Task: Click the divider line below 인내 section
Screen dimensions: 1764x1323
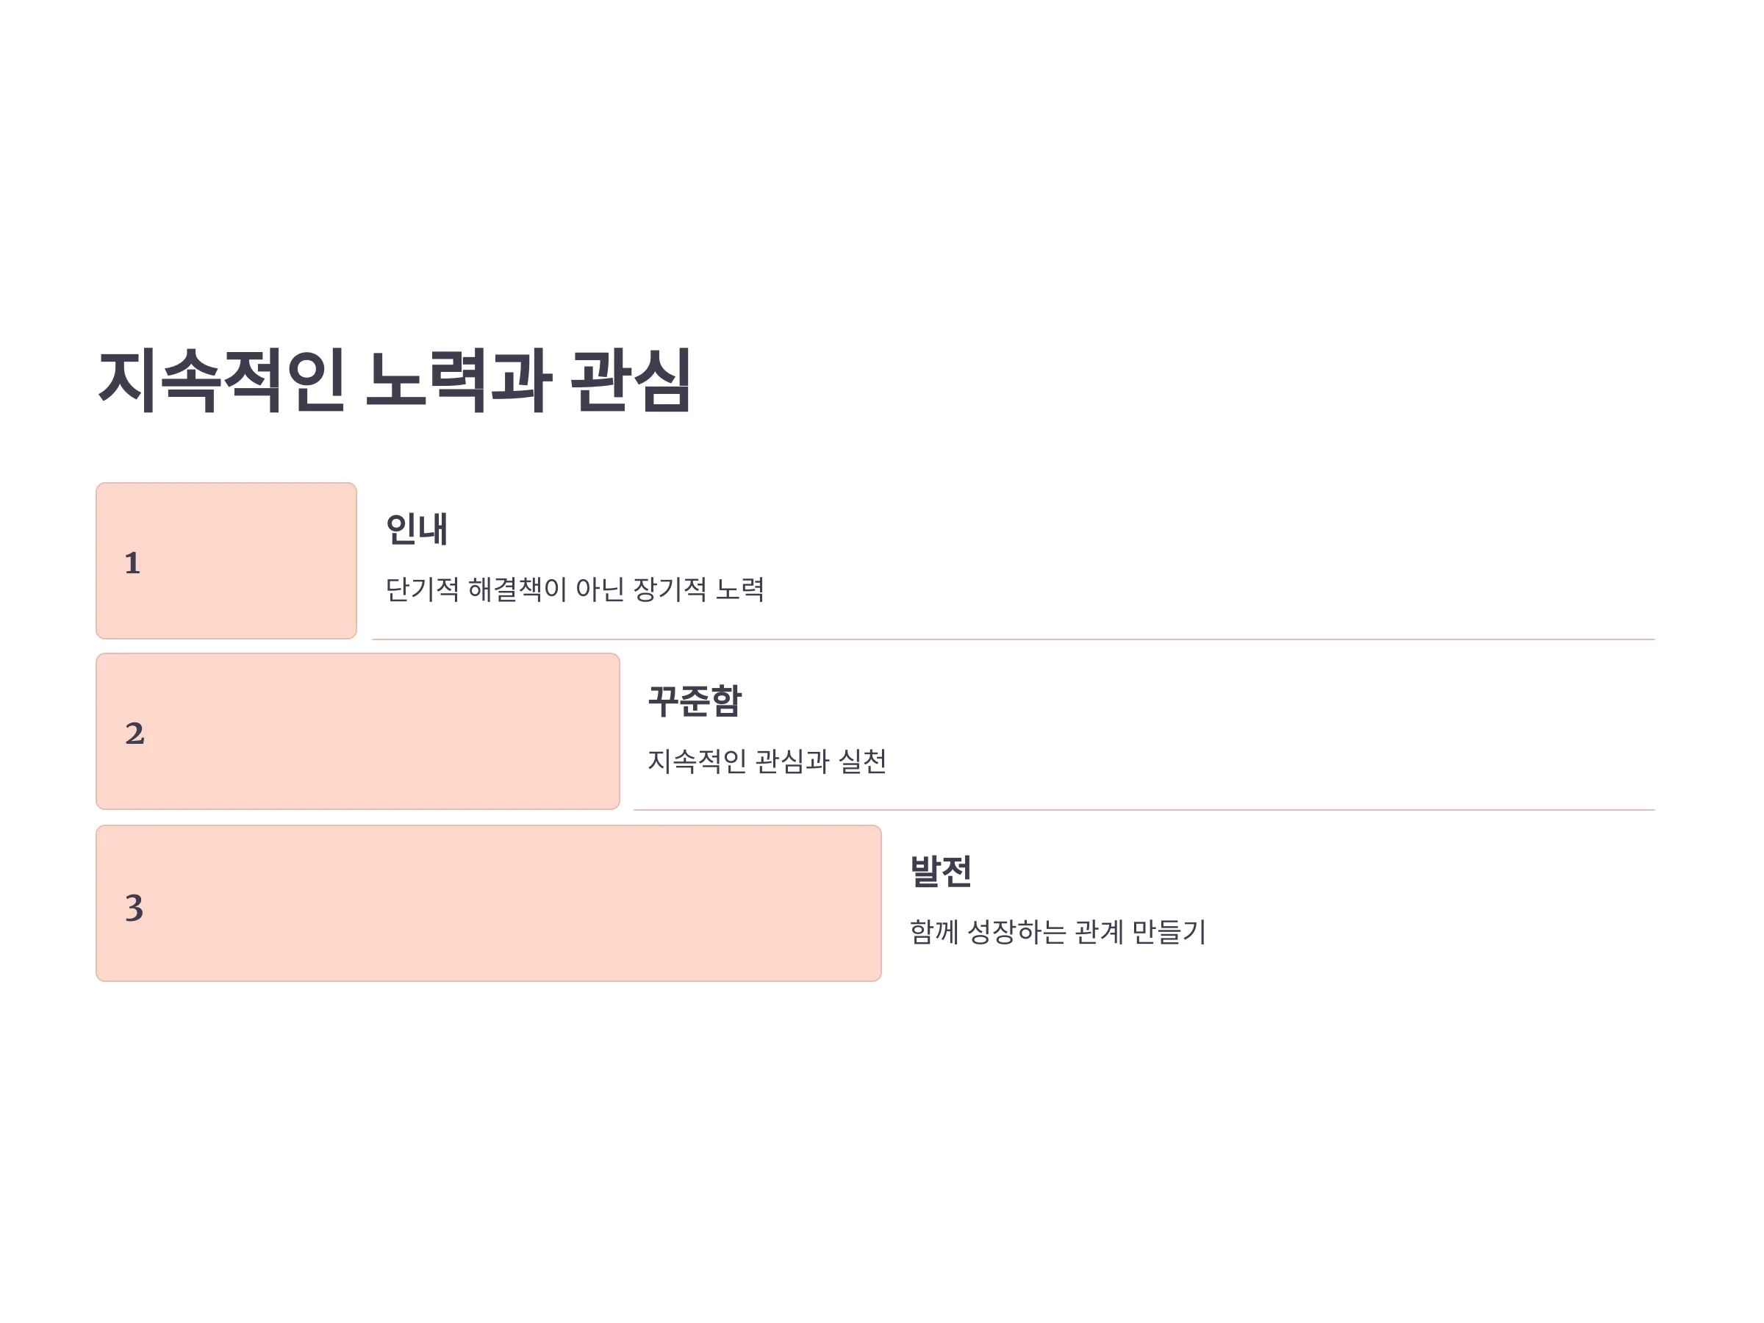Action: 1013,639
